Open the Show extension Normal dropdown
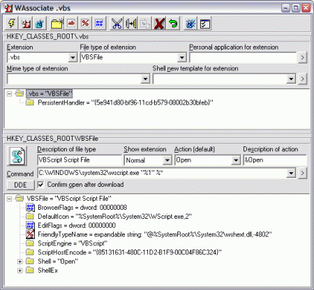The image size is (314, 290). pyautogui.click(x=167, y=160)
